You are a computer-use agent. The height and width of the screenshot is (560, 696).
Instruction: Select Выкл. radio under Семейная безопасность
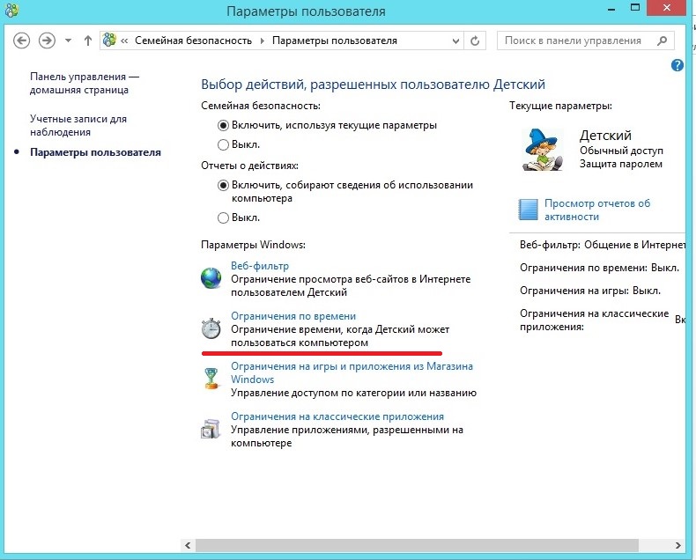tap(223, 144)
